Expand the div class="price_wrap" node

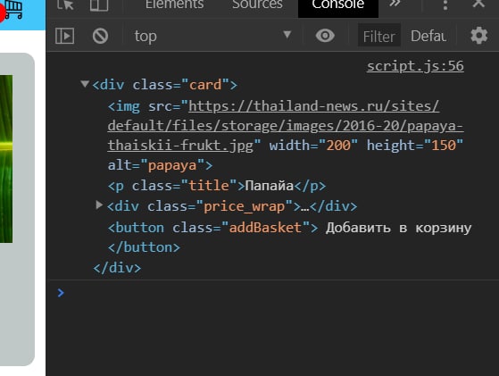pos(99,205)
